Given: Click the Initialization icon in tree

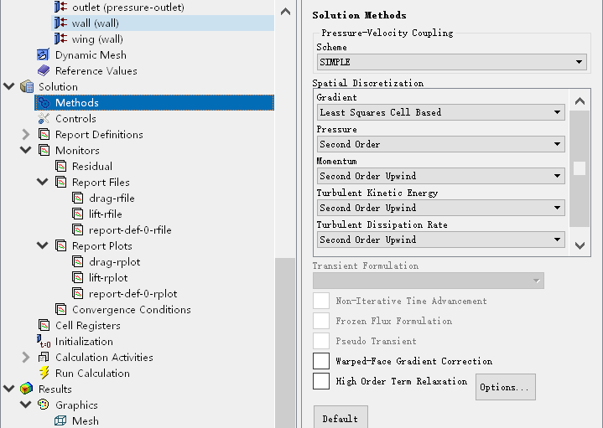Looking at the screenshot, I should click(x=44, y=342).
